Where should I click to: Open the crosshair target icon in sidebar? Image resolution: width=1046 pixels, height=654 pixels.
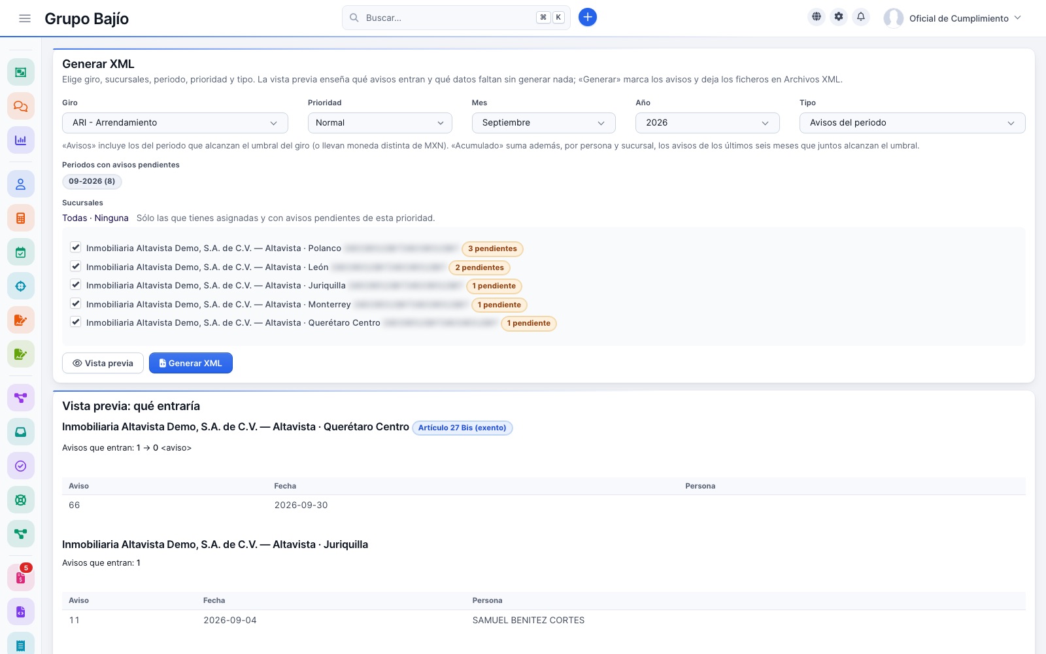pos(21,286)
